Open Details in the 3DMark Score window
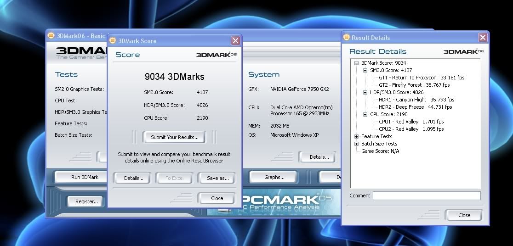This screenshot has width=513, height=246. point(133,178)
